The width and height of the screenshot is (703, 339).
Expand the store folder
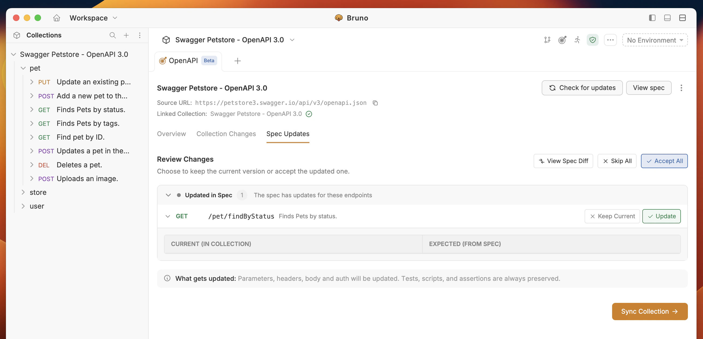[38, 192]
